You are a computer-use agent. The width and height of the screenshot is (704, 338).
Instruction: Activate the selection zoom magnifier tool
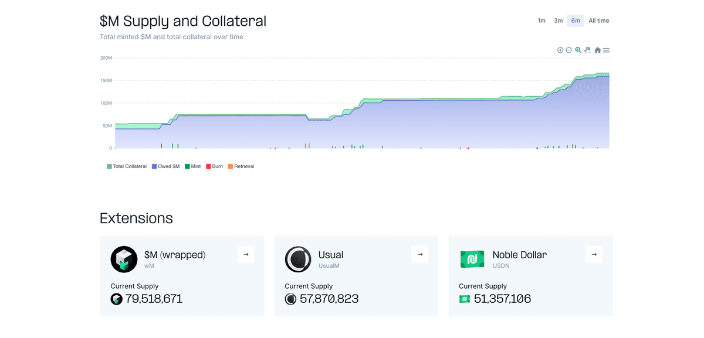point(578,50)
